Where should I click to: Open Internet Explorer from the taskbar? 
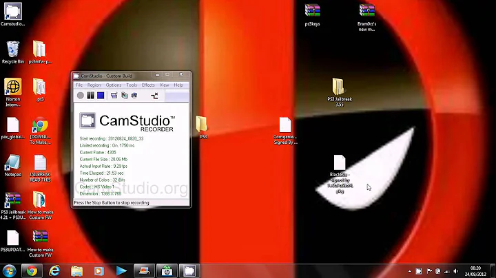[x=54, y=270]
